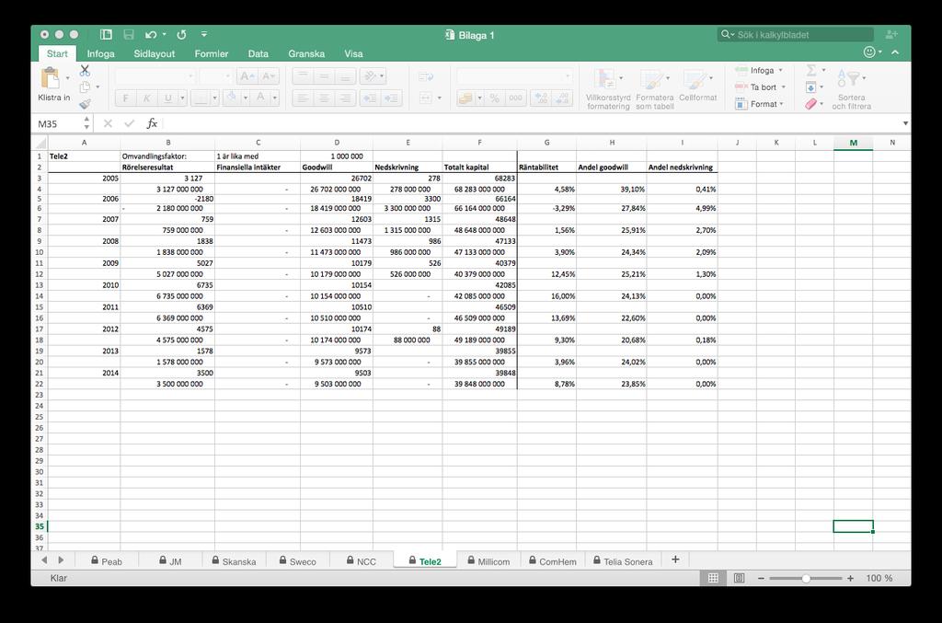This screenshot has width=942, height=623.
Task: Switch to the Telia Sonera sheet tab
Action: tap(623, 561)
